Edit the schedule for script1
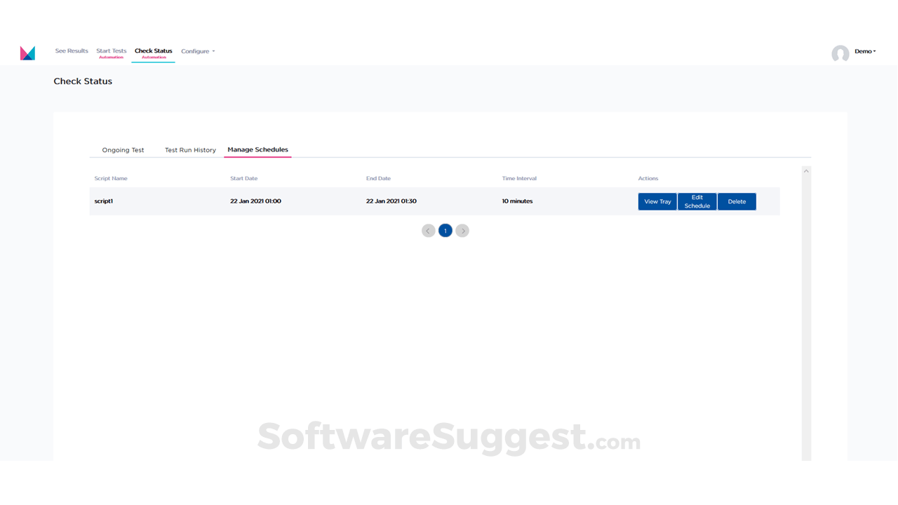Viewport: 898px width, 505px height. pos(697,201)
